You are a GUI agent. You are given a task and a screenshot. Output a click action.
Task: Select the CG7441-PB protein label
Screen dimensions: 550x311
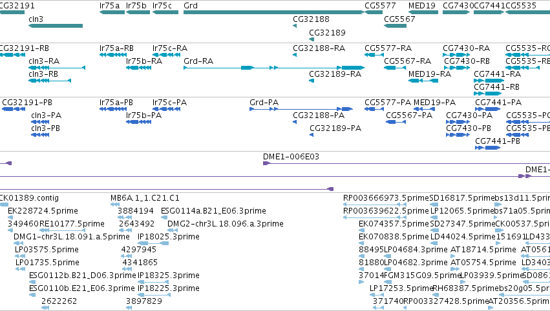(x=498, y=141)
